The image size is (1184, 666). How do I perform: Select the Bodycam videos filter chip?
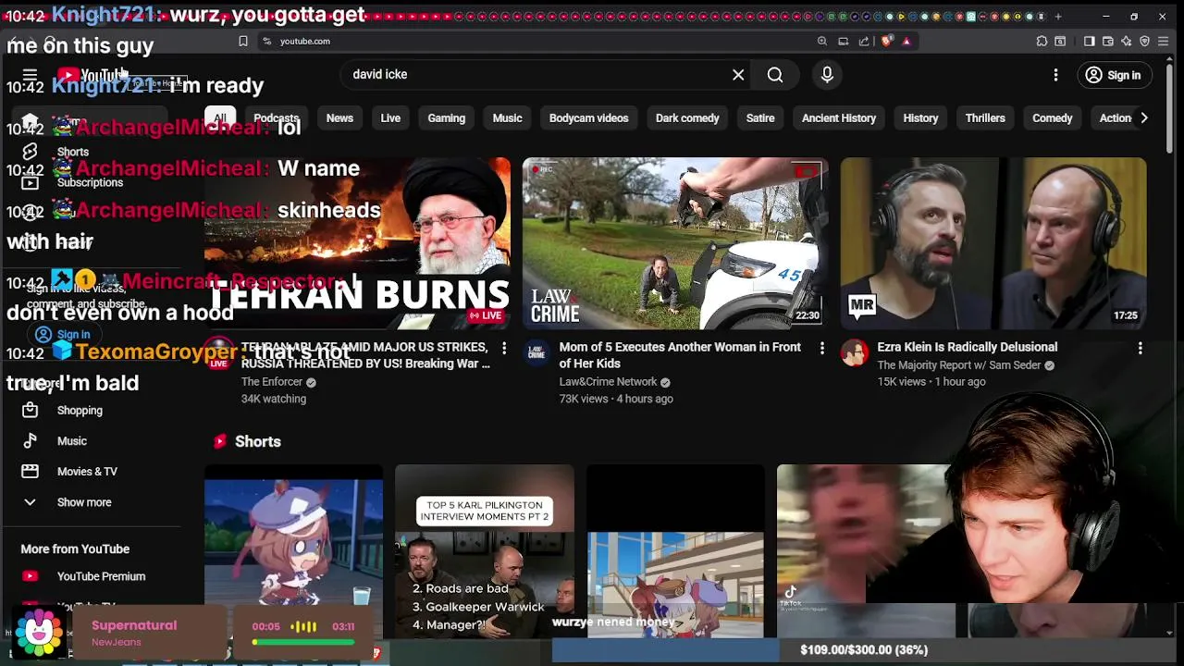pyautogui.click(x=588, y=118)
